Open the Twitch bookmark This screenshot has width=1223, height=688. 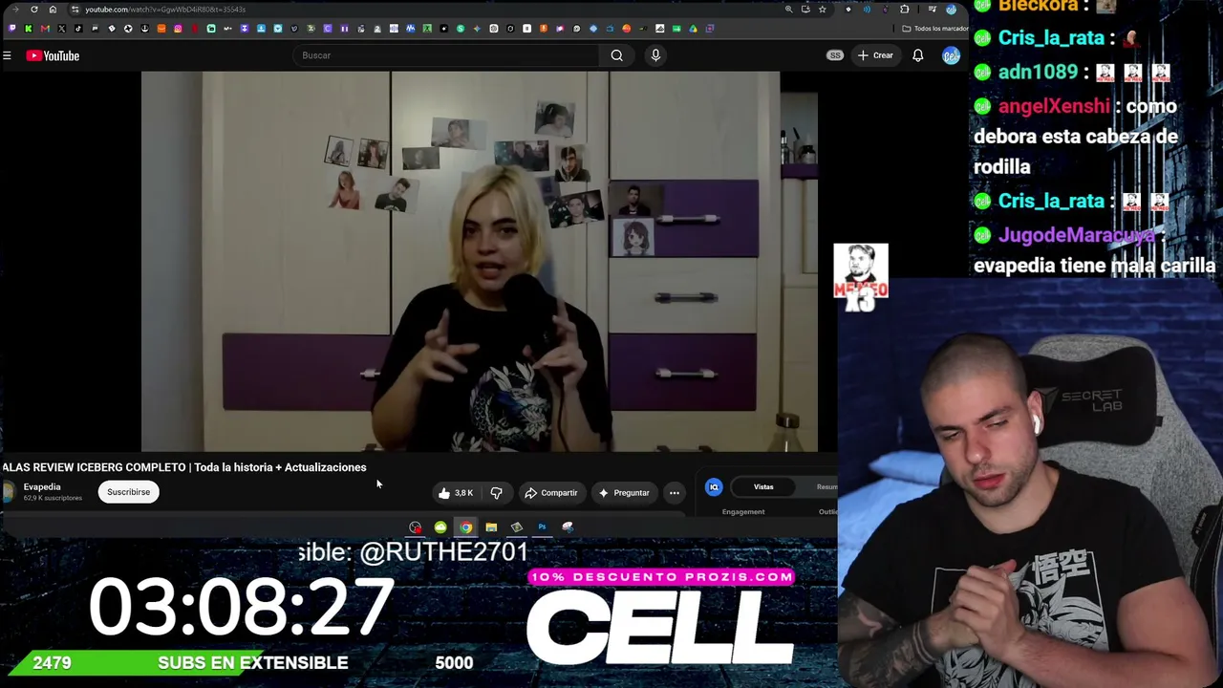12,29
